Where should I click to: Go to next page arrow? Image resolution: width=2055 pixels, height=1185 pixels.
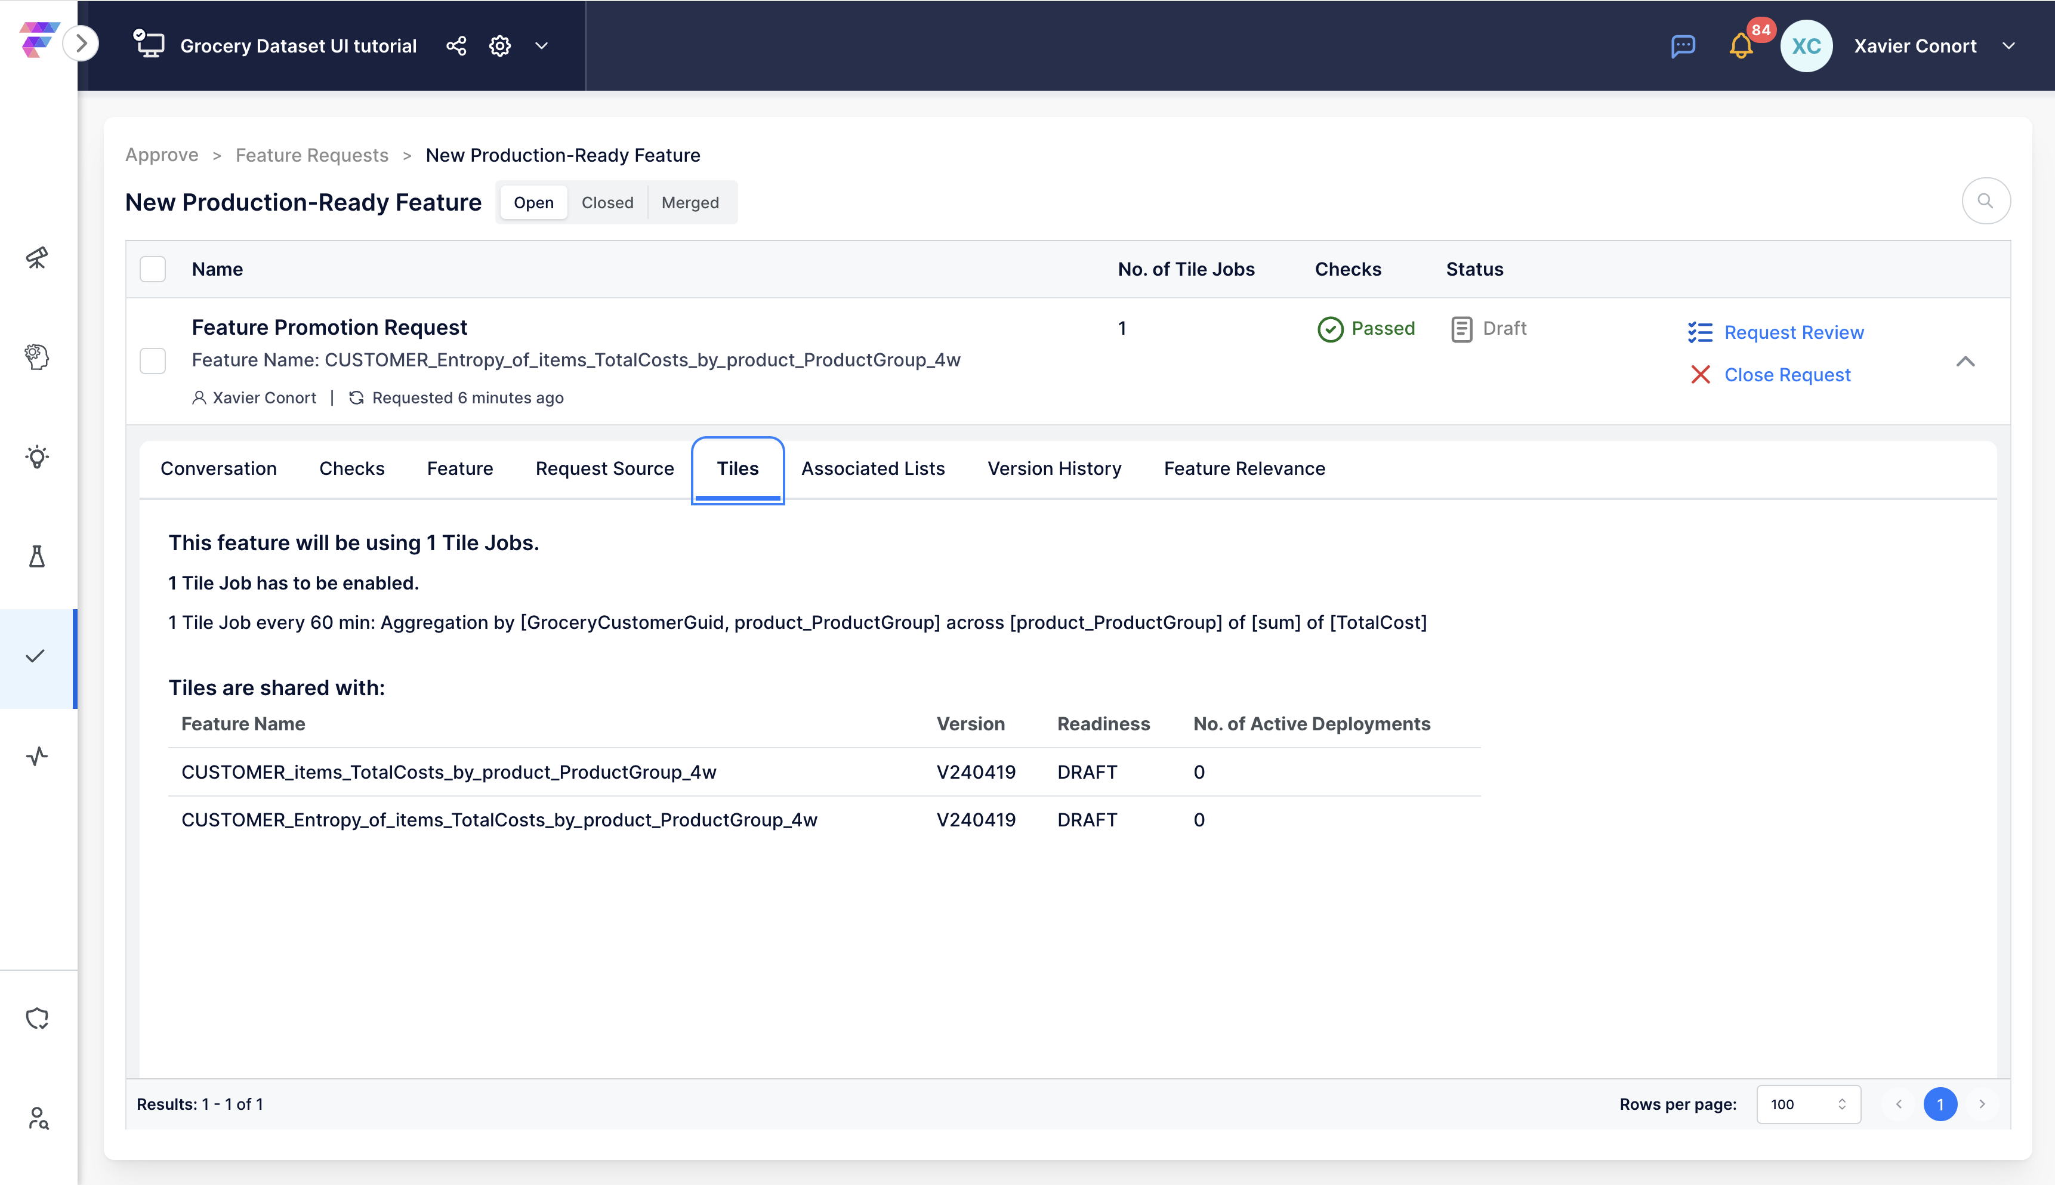point(1983,1104)
